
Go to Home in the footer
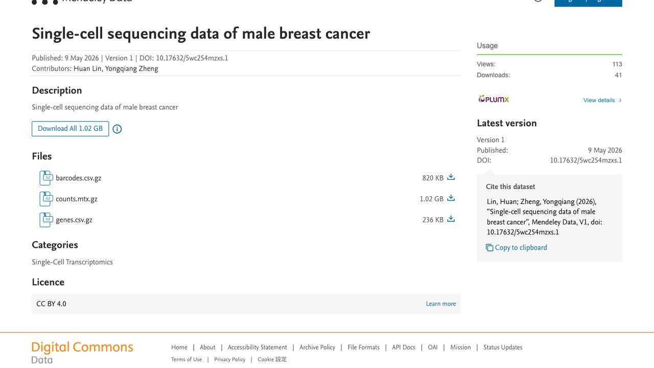pos(179,348)
